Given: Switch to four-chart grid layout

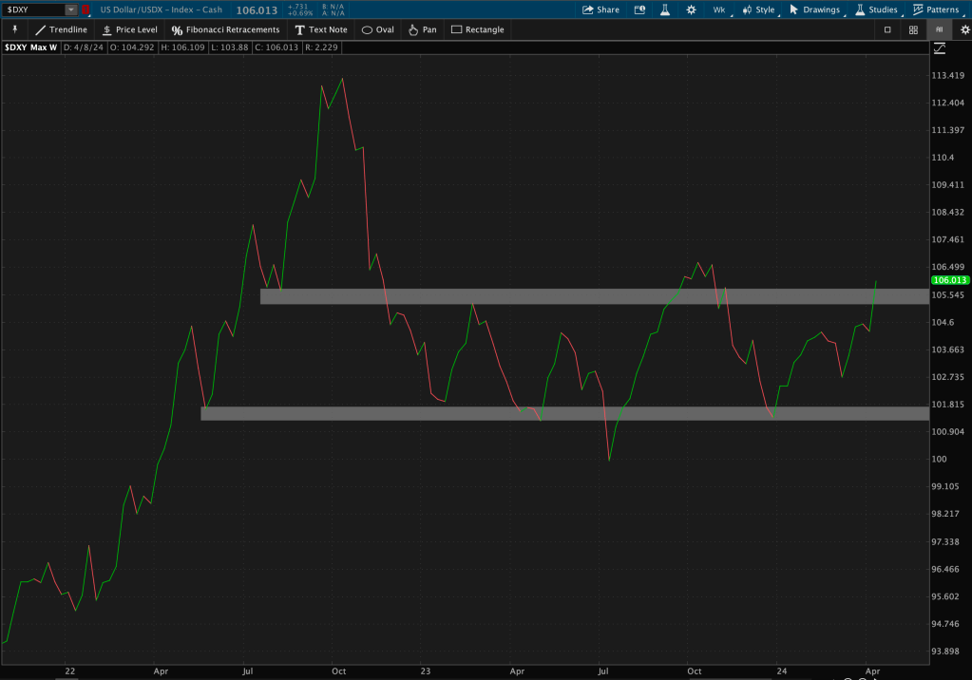Looking at the screenshot, I should (912, 29).
